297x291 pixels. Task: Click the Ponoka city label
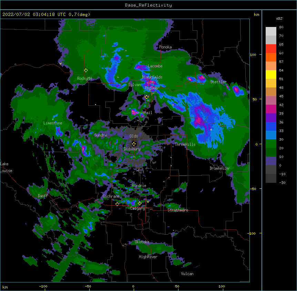click(x=165, y=47)
